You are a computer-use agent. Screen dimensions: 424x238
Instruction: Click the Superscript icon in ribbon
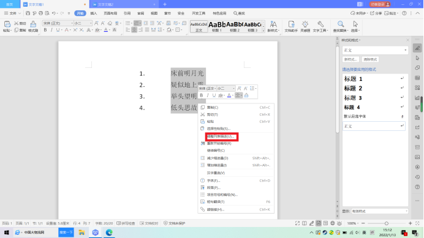tap(75, 30)
